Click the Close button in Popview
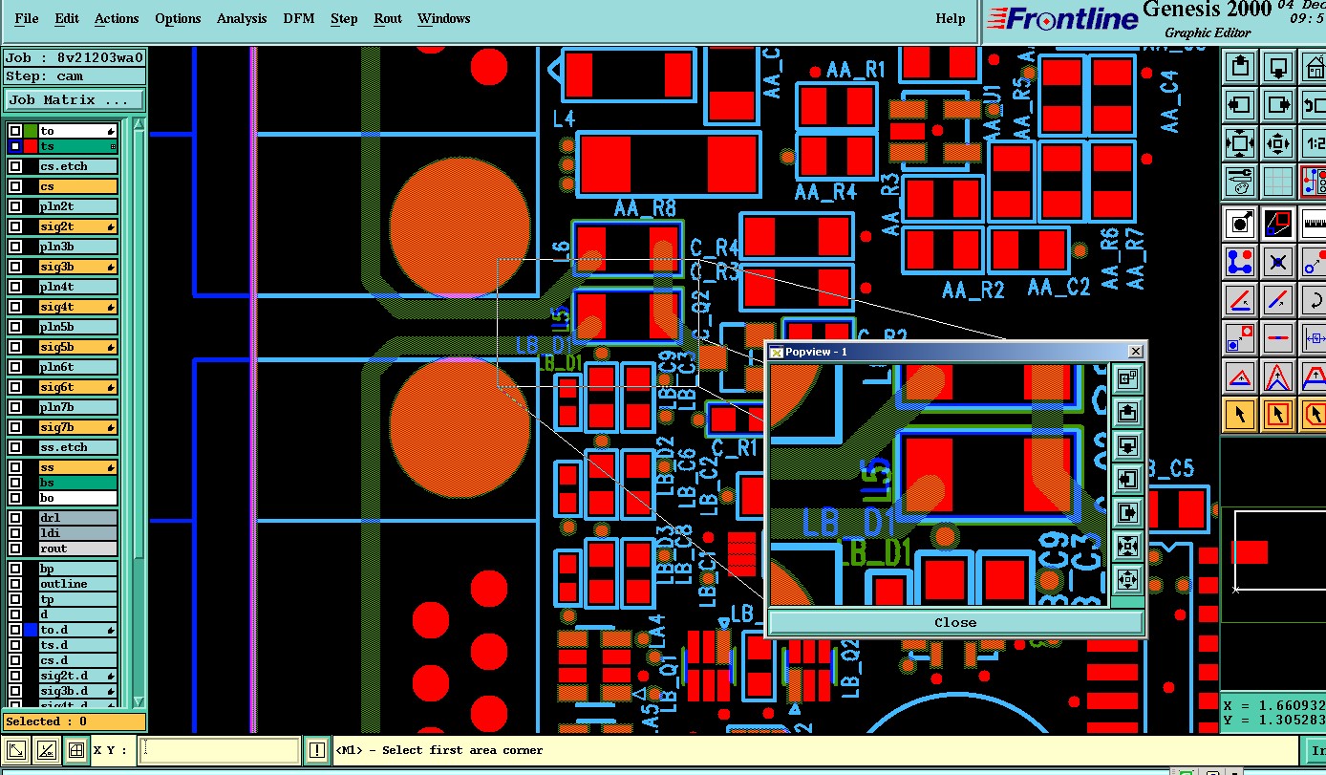Viewport: 1326px width, 775px height. (x=955, y=622)
